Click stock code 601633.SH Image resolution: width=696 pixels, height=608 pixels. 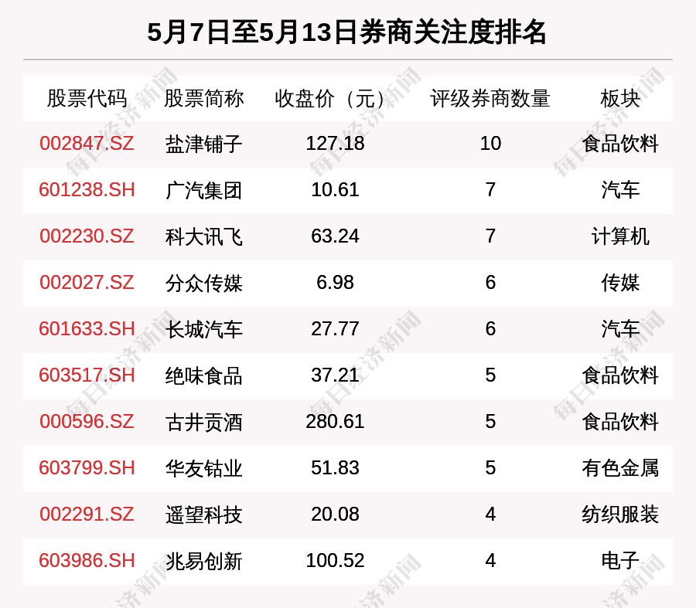pos(87,329)
